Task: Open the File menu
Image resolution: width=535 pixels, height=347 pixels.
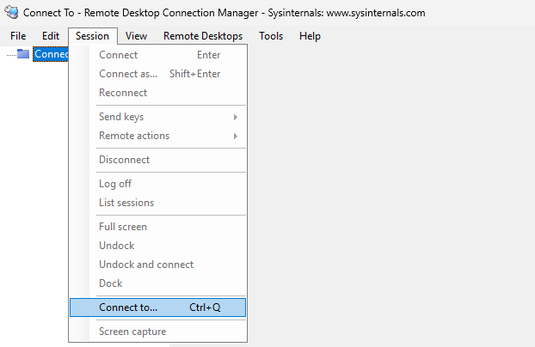Action: click(x=18, y=36)
